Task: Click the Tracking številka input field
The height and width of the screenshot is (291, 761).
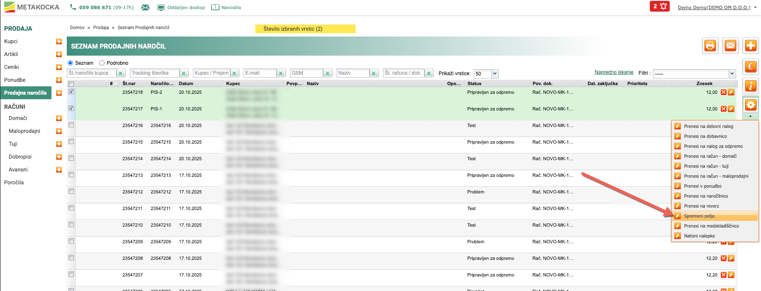Action: [155, 73]
